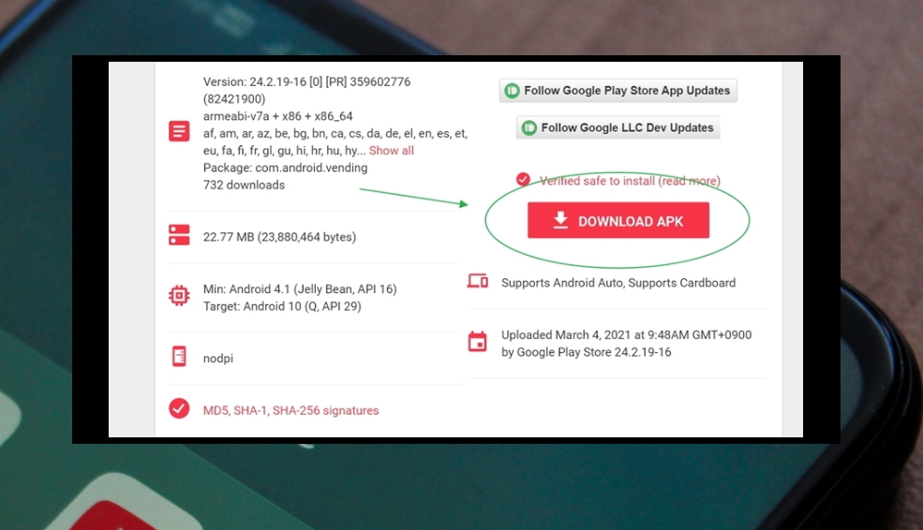Select '732 downloads' text
The width and height of the screenshot is (923, 530).
pos(244,184)
